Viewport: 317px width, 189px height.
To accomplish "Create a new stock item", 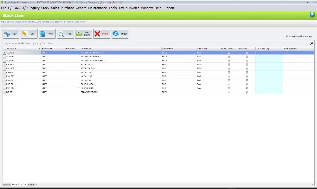I will tap(11, 33).
